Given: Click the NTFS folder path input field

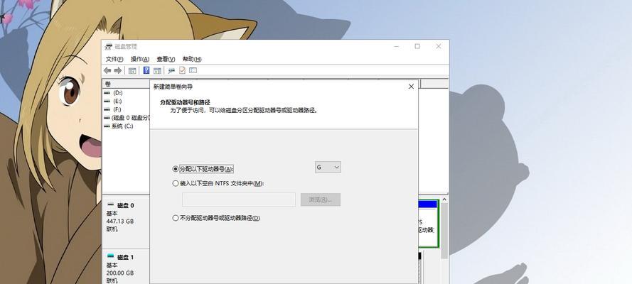Looking at the screenshot, I should tap(239, 200).
